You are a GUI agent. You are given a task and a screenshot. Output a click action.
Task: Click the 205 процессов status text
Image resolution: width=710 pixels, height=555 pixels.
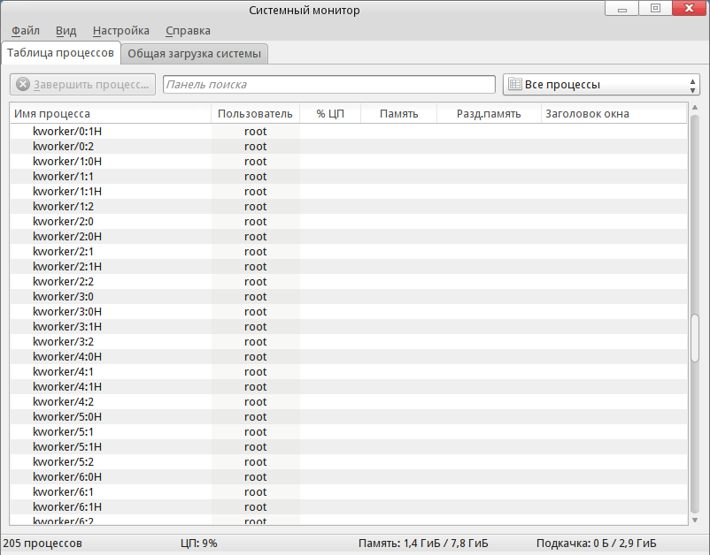point(42,544)
